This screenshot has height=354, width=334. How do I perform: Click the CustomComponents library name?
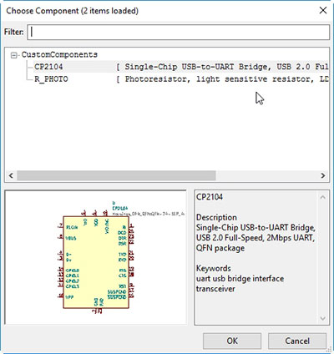coord(59,54)
